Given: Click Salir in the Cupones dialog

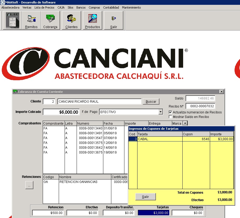Looking at the screenshot, I should [x=145, y=197].
